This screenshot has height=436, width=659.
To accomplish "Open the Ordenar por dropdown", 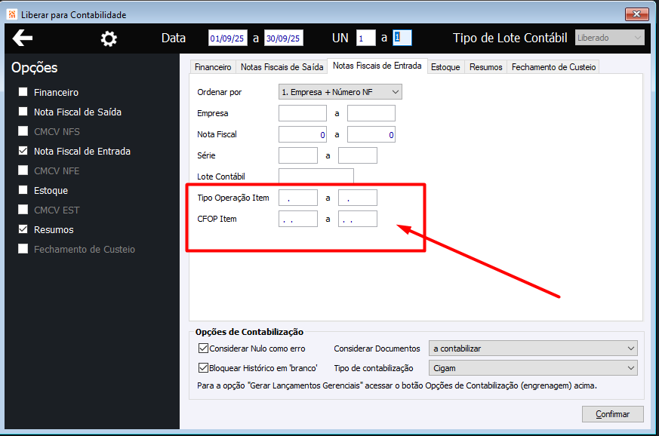I will (x=340, y=92).
